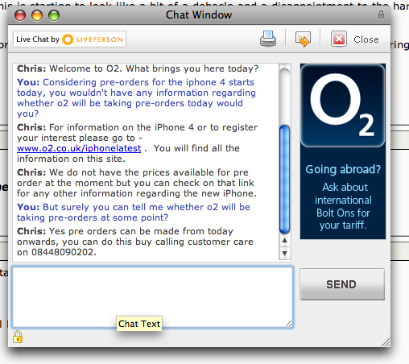Click the window resize grip corner
This screenshot has height=364, width=409.
pos(386,342)
